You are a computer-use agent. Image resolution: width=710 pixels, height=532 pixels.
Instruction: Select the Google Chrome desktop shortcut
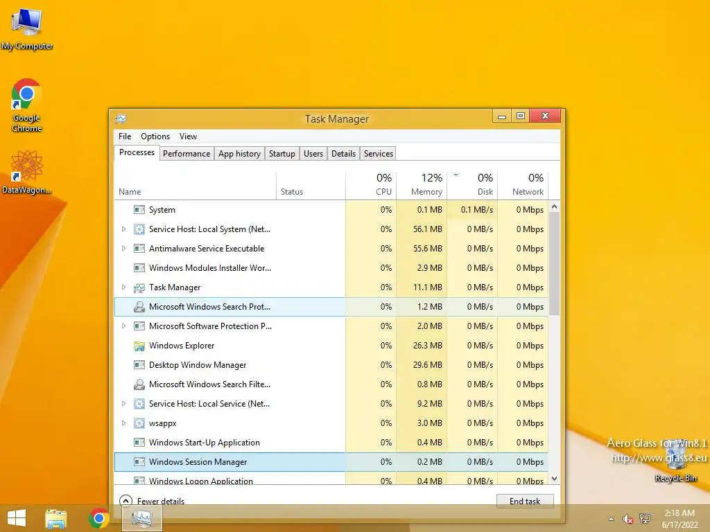pos(26,105)
